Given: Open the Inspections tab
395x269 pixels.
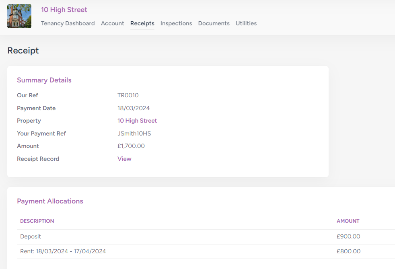Looking at the screenshot, I should pos(176,23).
